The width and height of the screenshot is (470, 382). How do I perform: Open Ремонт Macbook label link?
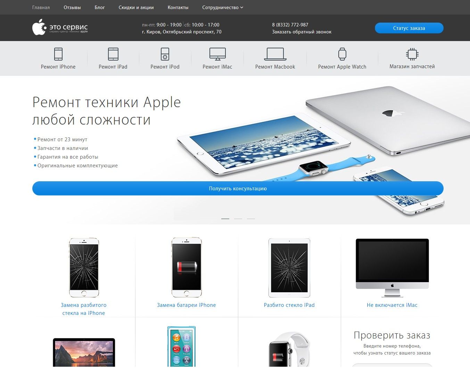click(x=275, y=67)
